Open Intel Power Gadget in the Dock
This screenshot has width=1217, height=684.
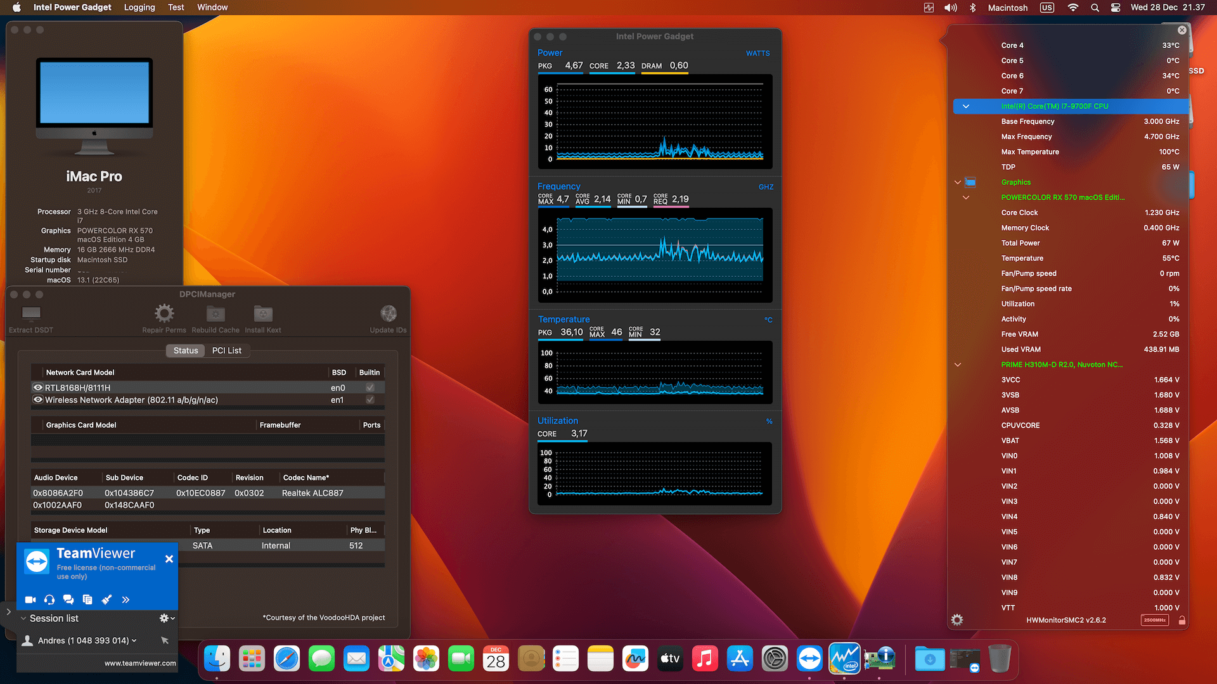[844, 659]
